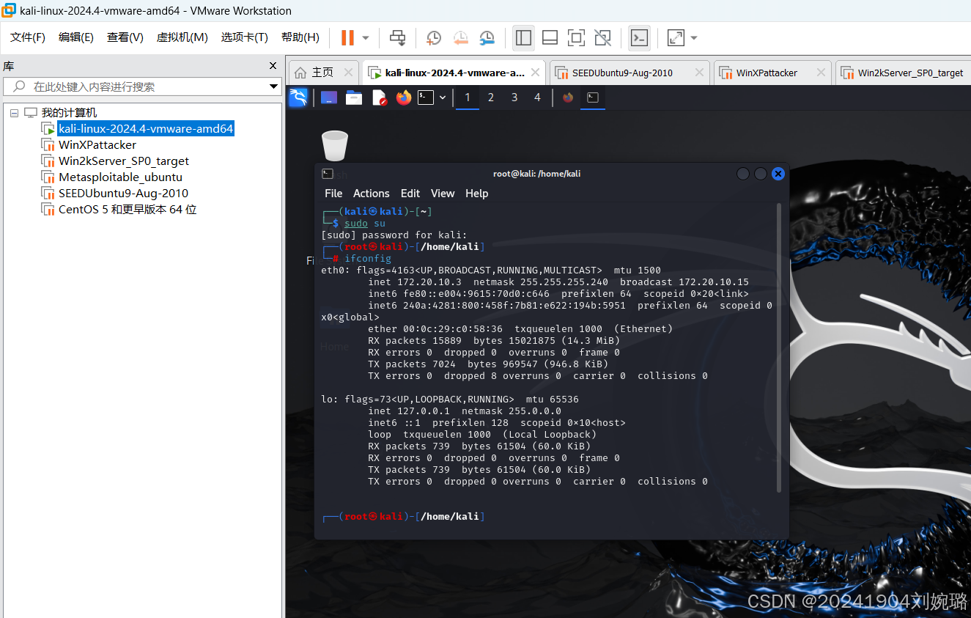Open the terminal launcher dropdown arrow

pos(443,98)
